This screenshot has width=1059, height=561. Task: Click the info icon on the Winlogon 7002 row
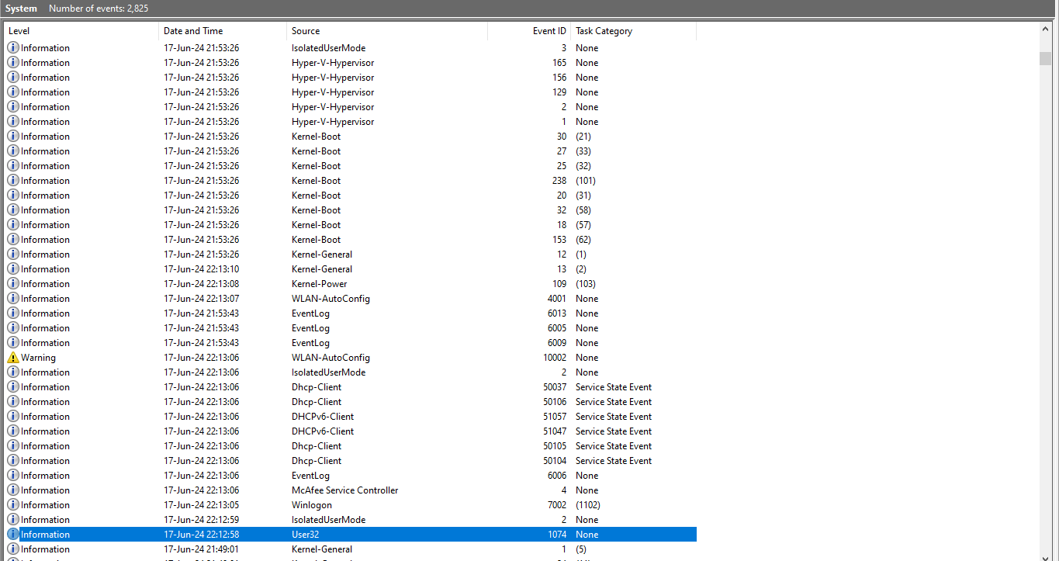[x=12, y=505]
